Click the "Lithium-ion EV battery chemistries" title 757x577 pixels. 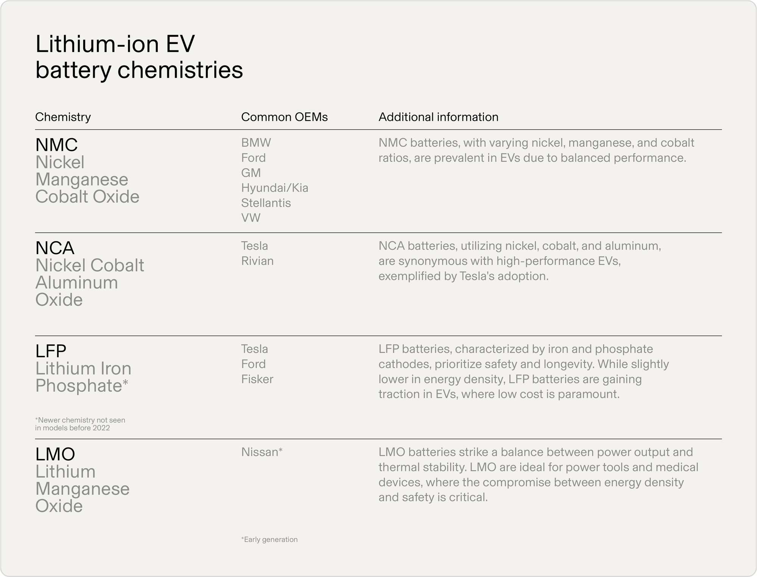click(x=139, y=57)
